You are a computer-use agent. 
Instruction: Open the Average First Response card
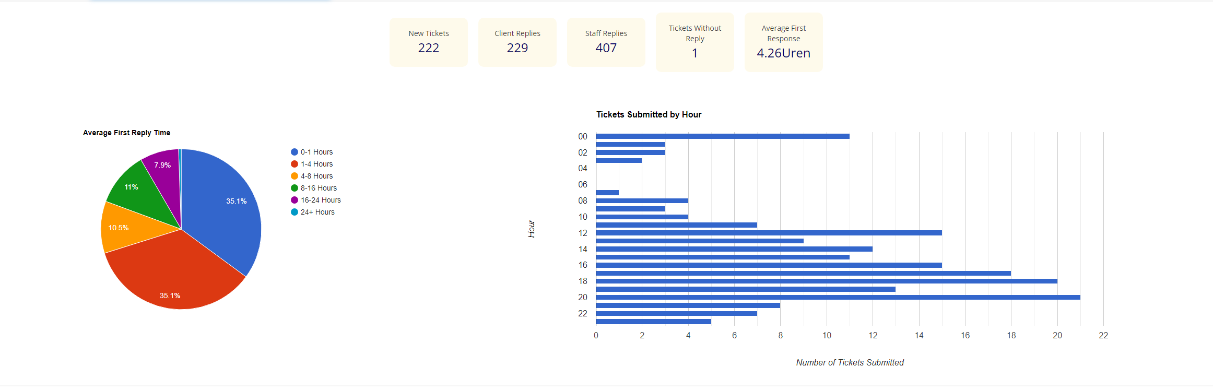click(783, 42)
